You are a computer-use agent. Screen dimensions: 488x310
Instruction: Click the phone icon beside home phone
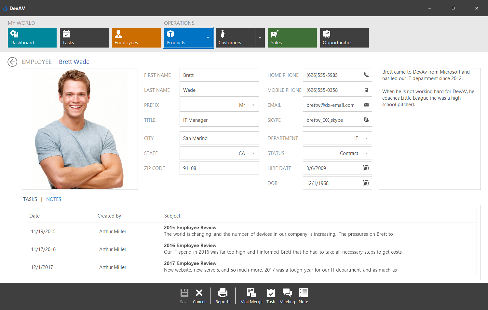coord(366,75)
